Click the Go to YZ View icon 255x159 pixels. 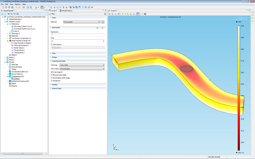pos(131,14)
